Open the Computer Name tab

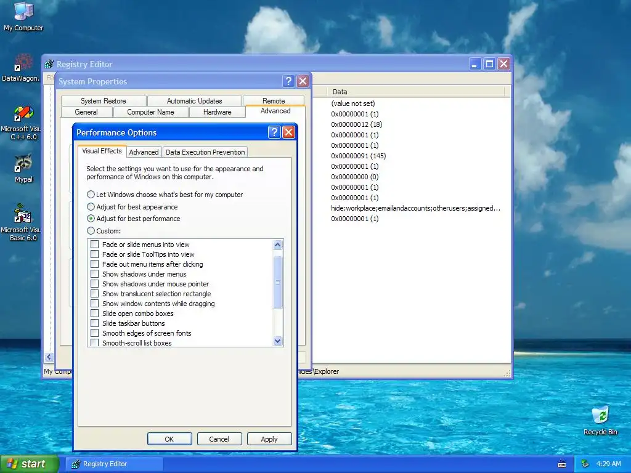pos(150,112)
